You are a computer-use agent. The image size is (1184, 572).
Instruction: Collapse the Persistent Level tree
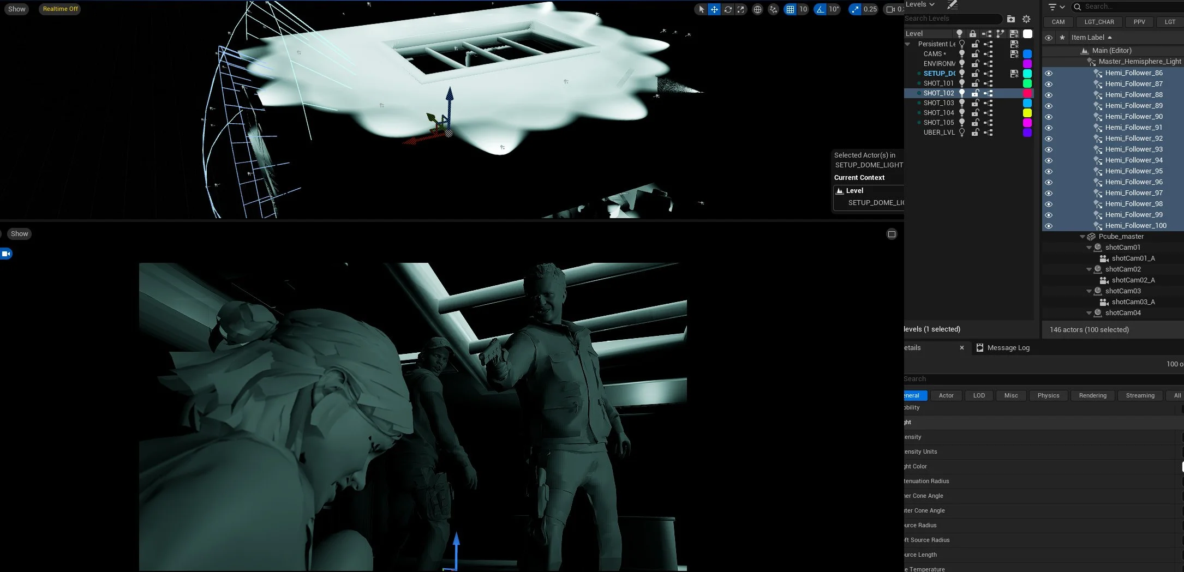[x=908, y=44]
